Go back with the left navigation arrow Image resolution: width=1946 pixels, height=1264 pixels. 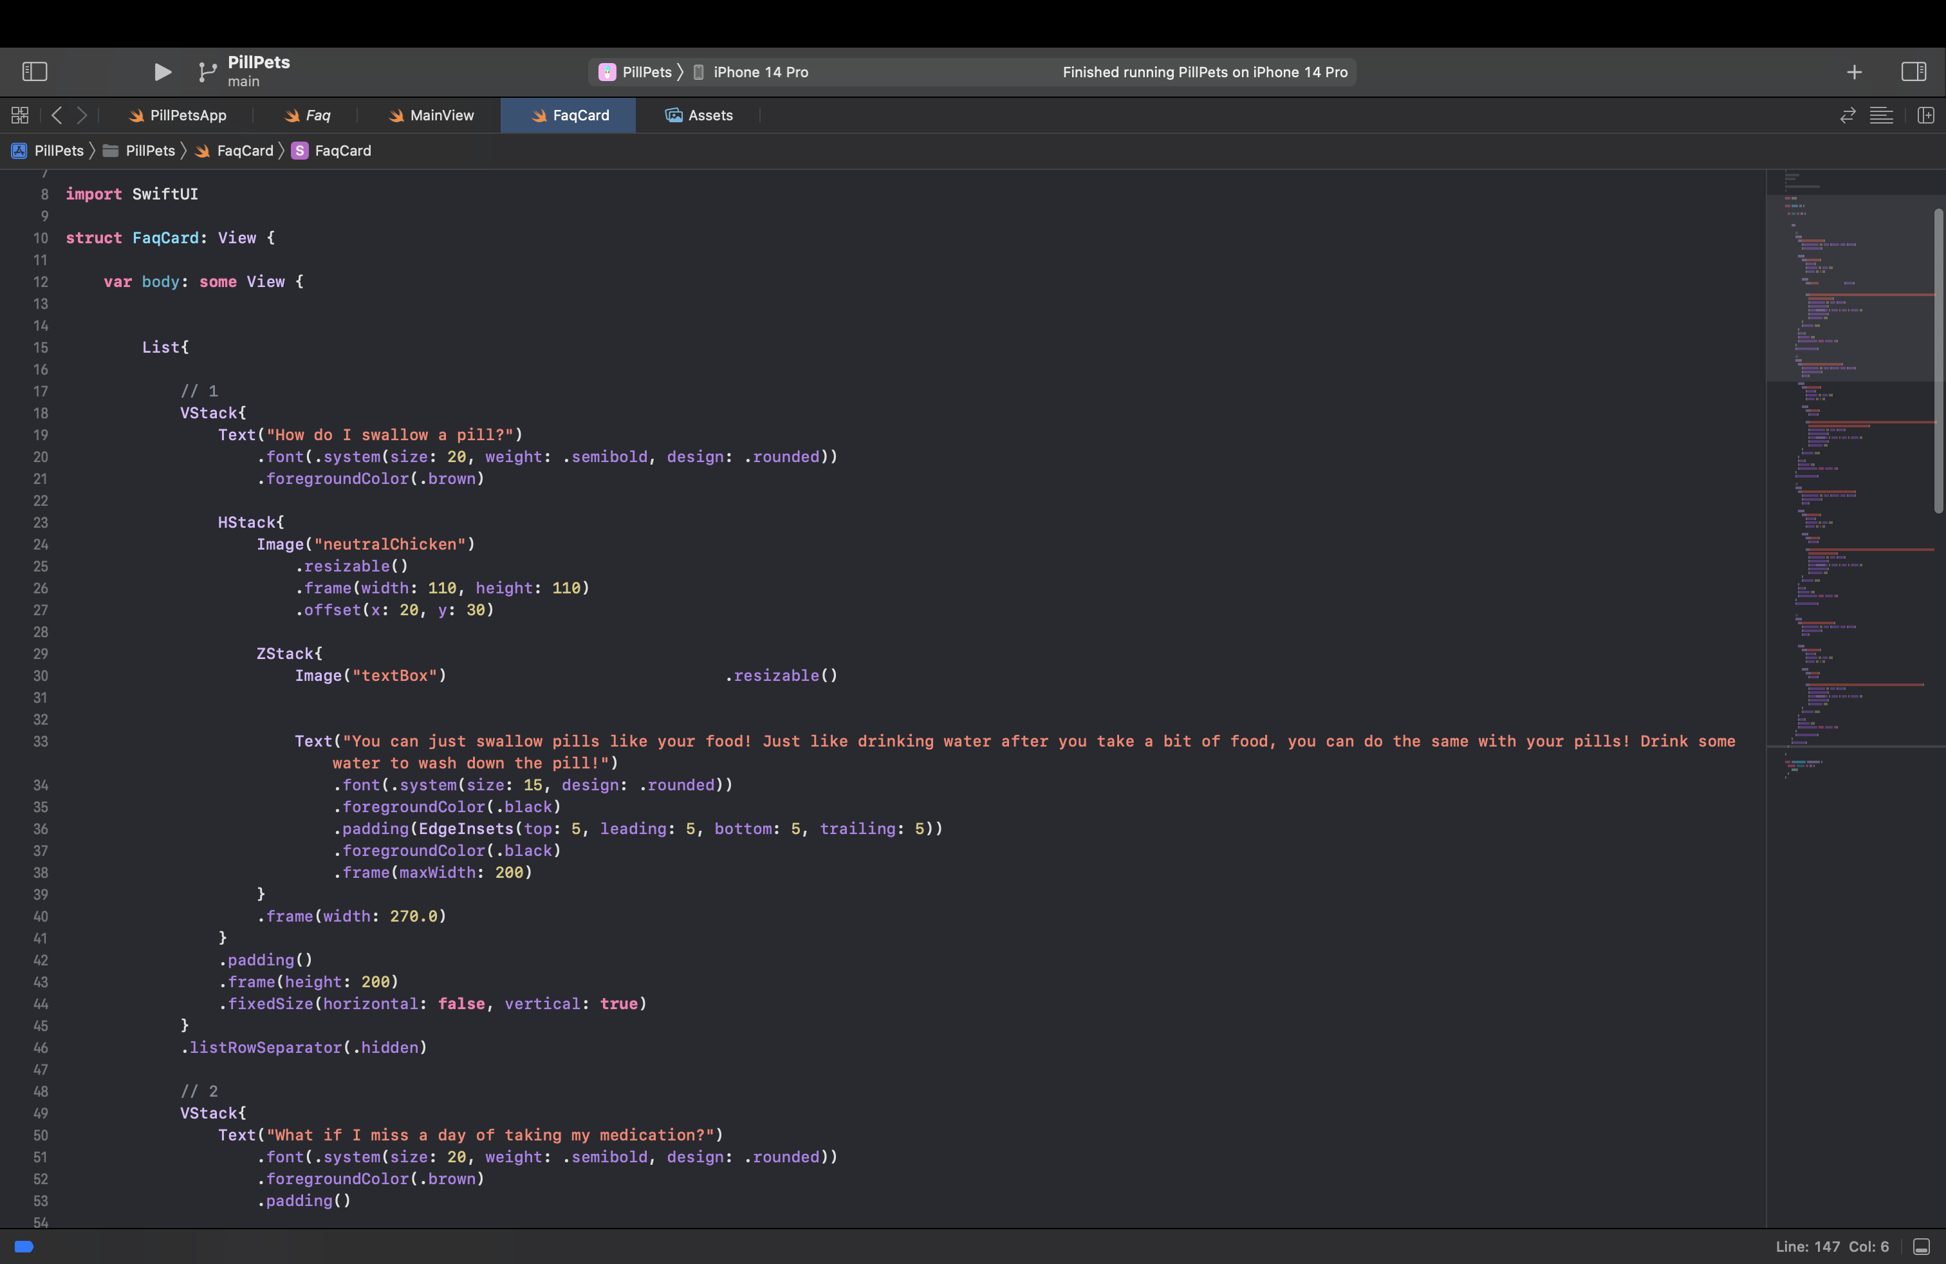(57, 115)
